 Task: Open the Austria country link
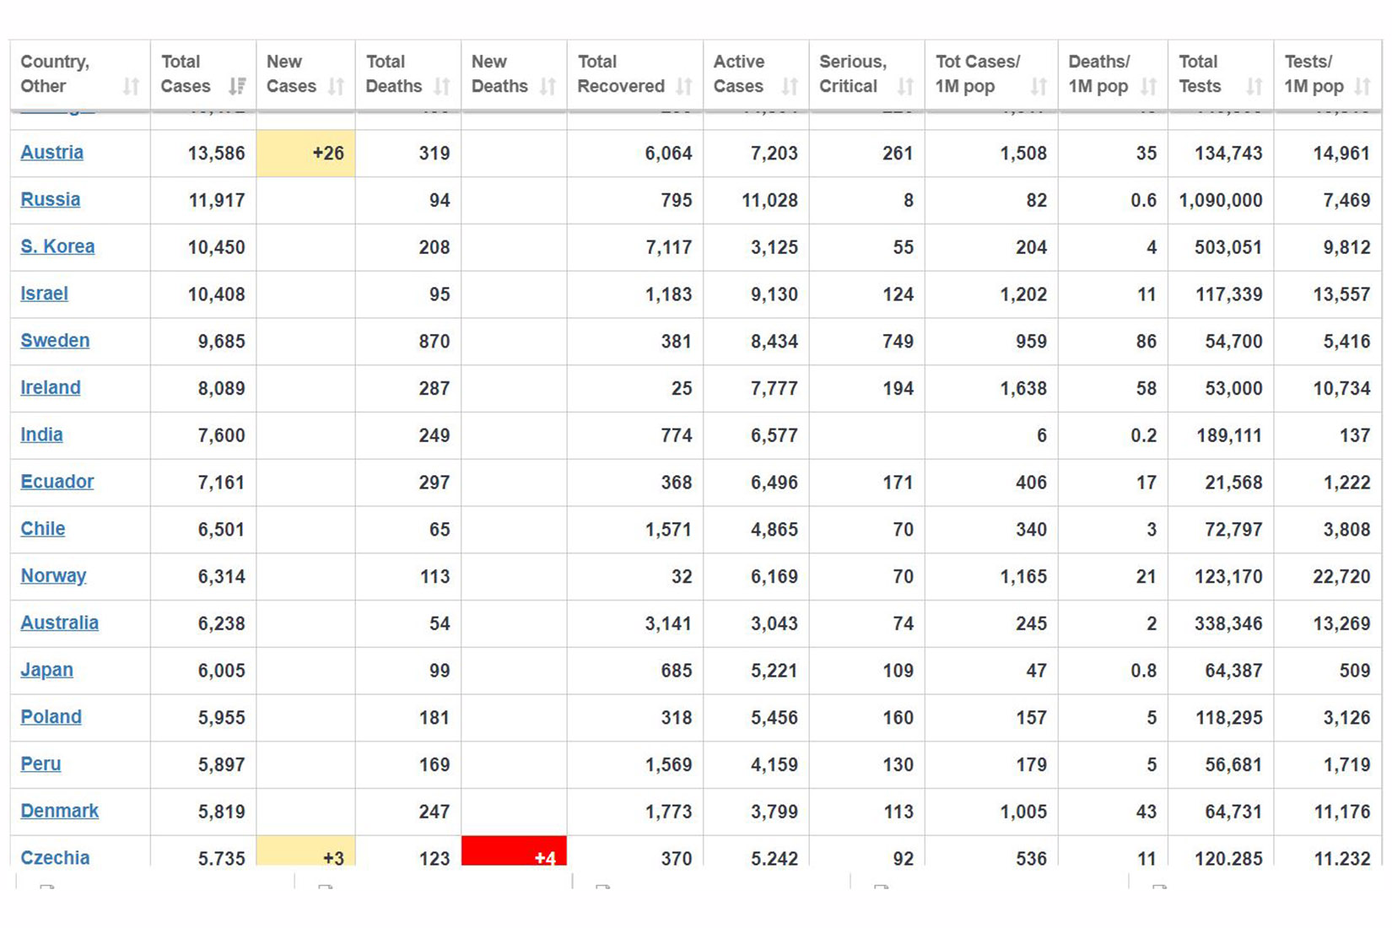pos(52,153)
